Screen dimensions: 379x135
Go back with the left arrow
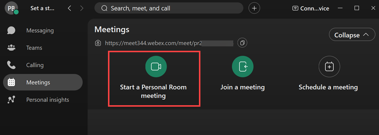tap(70, 8)
